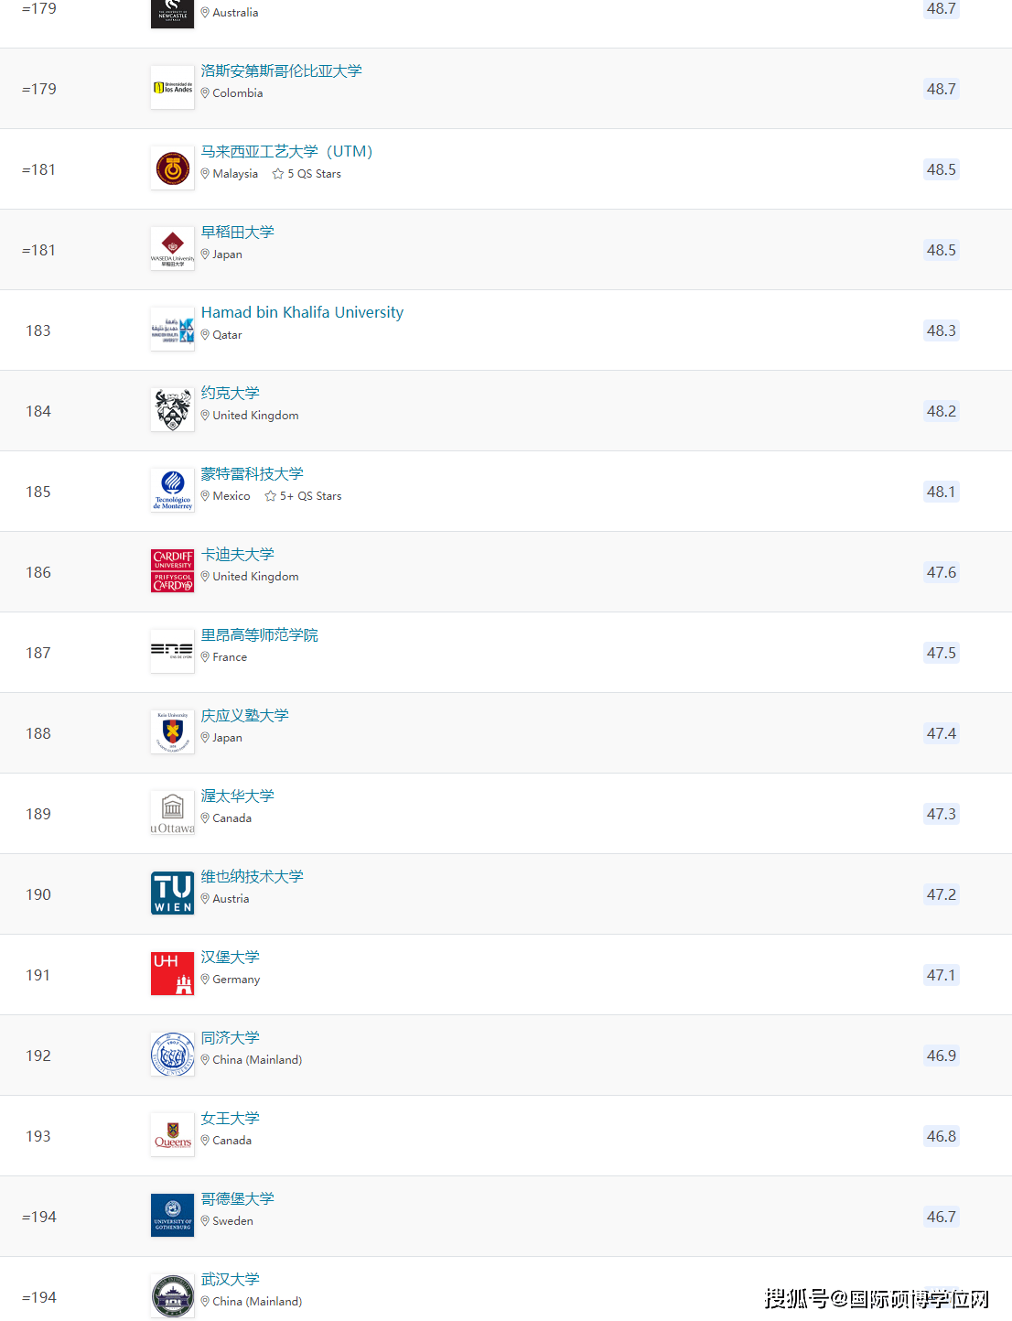Open the Hamad bin Khalifa University link
Screen dimensions: 1012x1321
(x=302, y=312)
